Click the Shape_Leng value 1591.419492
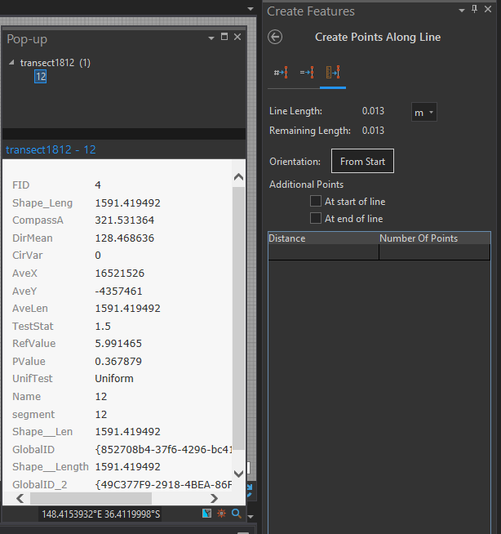 127,203
